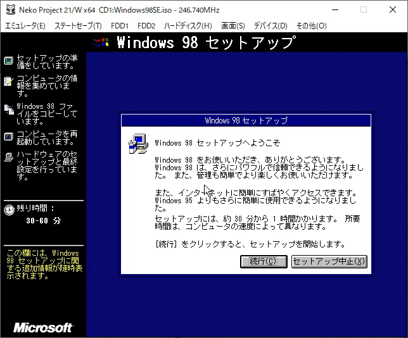The height and width of the screenshot is (338, 408).
Task: Open the FDD2 menu
Action: (146, 26)
